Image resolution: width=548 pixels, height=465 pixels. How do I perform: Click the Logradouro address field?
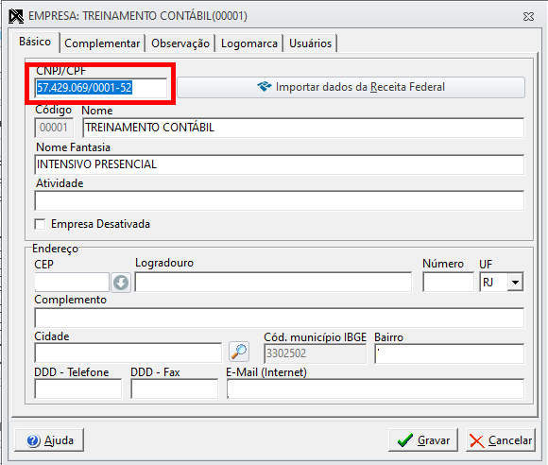pos(273,283)
